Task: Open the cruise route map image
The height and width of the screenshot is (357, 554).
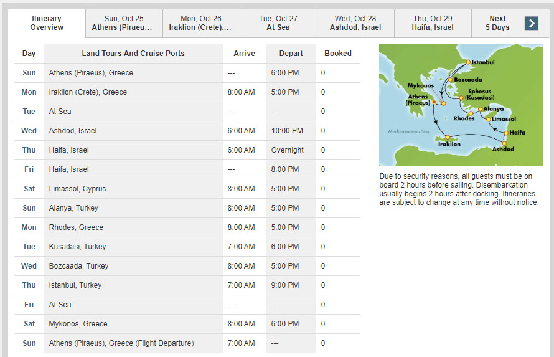Action: [x=461, y=105]
